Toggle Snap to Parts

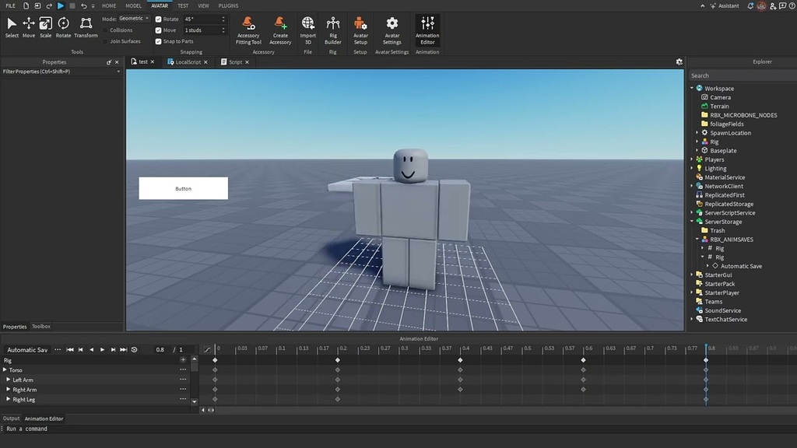point(160,41)
